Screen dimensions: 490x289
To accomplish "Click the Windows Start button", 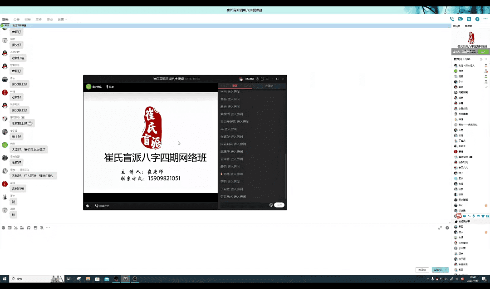I will coord(5,279).
